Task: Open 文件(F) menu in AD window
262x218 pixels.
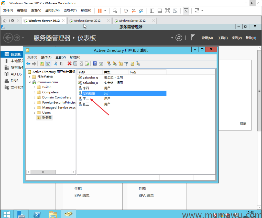Action: tap(32, 57)
